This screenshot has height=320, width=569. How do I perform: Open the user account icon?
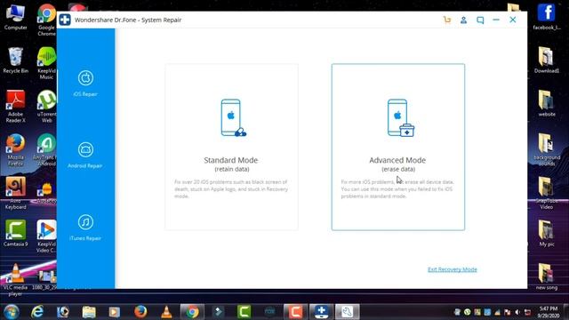463,20
